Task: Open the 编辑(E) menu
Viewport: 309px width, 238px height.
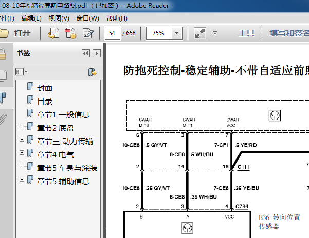Action: click(x=31, y=18)
